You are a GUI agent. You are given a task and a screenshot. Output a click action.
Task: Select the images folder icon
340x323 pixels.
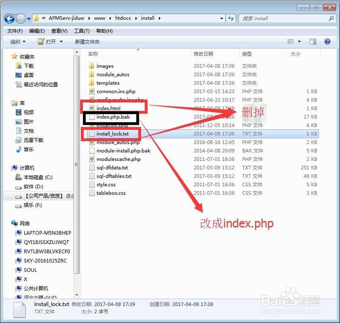[91, 66]
